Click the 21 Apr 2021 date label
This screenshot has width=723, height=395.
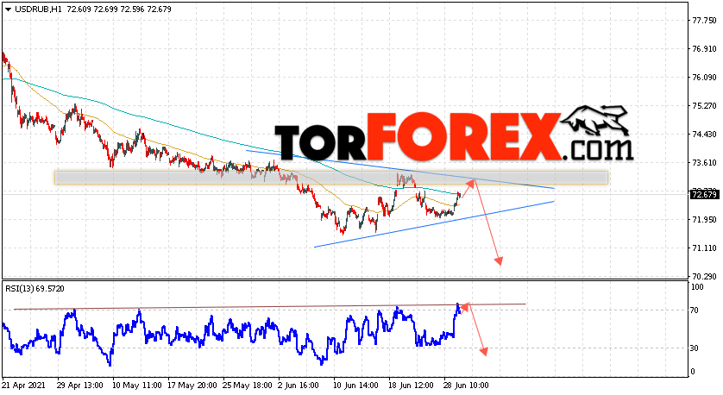coord(22,386)
